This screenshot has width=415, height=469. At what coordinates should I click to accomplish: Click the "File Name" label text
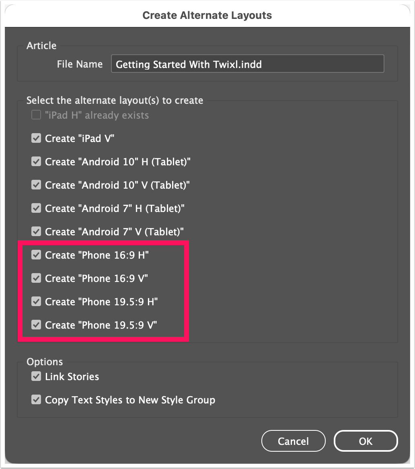[80, 64]
